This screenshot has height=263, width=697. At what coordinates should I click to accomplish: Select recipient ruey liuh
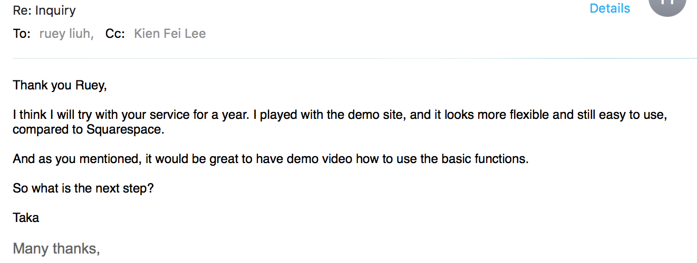(66, 34)
